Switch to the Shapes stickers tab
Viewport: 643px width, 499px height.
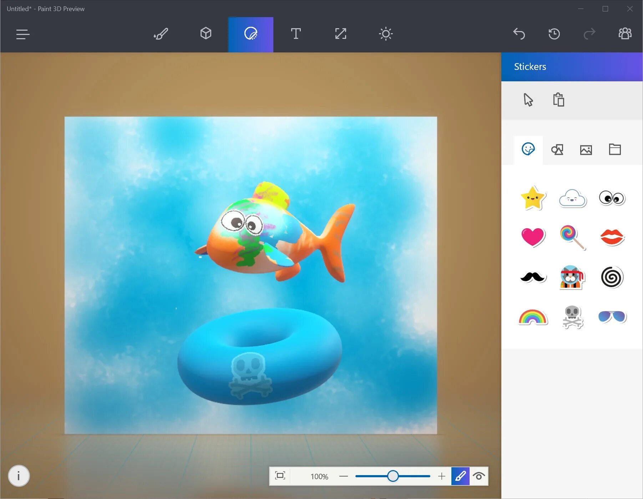(x=557, y=149)
